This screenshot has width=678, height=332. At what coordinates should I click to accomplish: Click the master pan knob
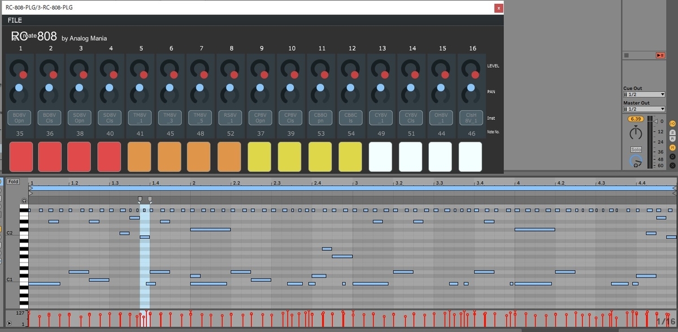[x=636, y=133]
